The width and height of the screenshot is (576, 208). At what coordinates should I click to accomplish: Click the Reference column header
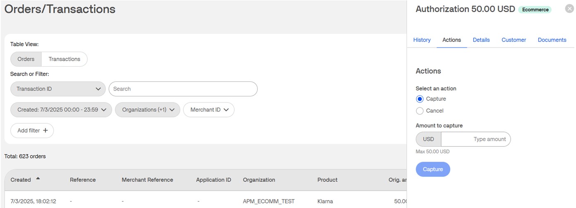click(83, 180)
